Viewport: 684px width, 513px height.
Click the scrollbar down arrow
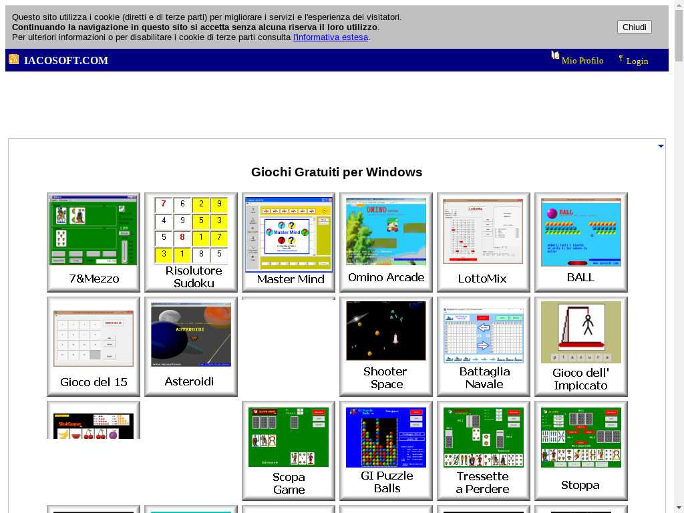tap(679, 507)
